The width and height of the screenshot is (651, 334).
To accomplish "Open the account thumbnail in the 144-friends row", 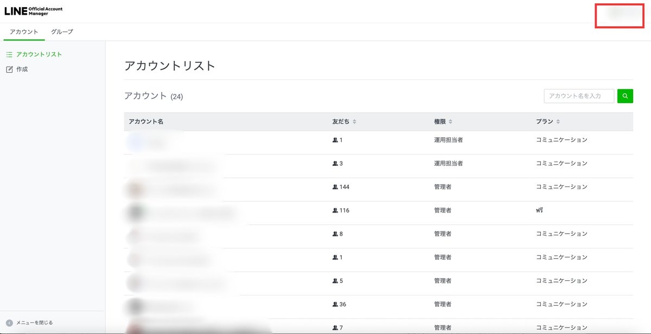I will (x=136, y=189).
